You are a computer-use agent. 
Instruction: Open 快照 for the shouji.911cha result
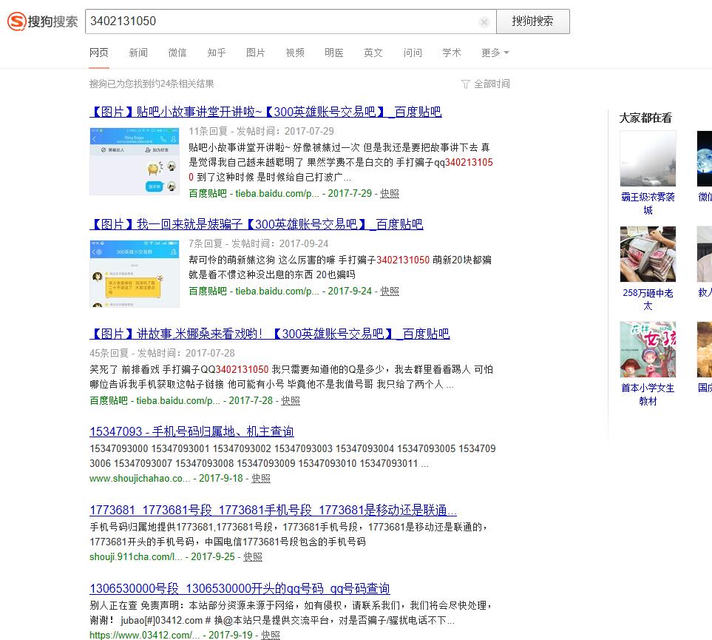click(x=253, y=557)
